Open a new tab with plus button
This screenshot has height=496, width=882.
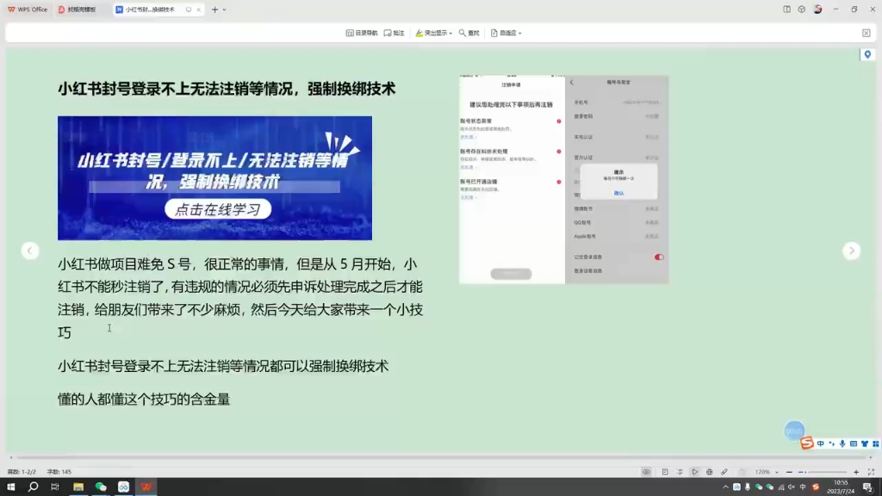coord(214,9)
